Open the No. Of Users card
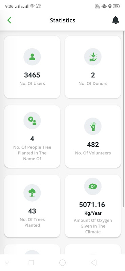This screenshot has height=271, width=125. pos(32,67)
